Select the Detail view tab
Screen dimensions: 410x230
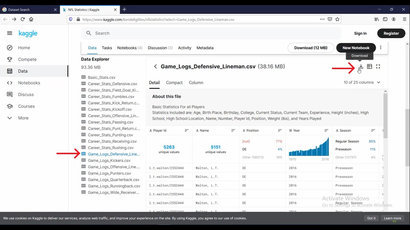point(154,83)
